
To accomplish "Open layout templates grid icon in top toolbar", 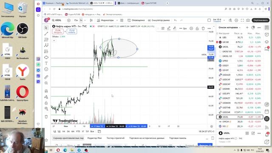I will 122,20.
